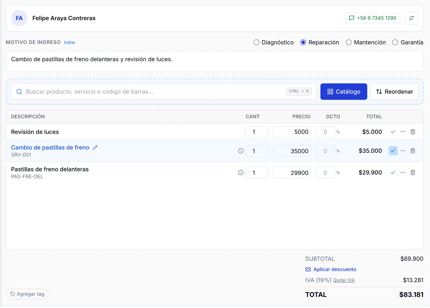Screen dimensions: 430x308
Task: Focus the product search field
Action: [164, 91]
